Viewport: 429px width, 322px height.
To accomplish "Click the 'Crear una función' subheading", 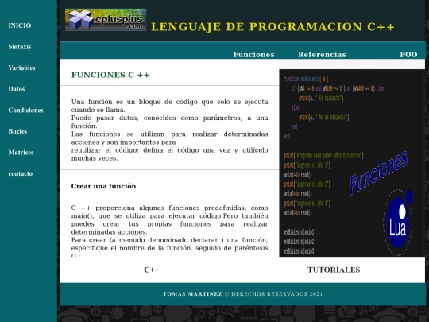I will point(104,186).
